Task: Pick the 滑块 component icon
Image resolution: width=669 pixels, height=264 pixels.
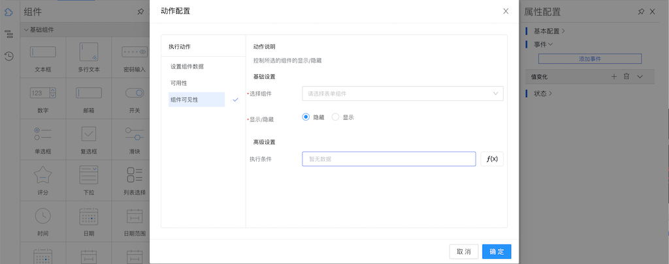Action: [x=135, y=134]
